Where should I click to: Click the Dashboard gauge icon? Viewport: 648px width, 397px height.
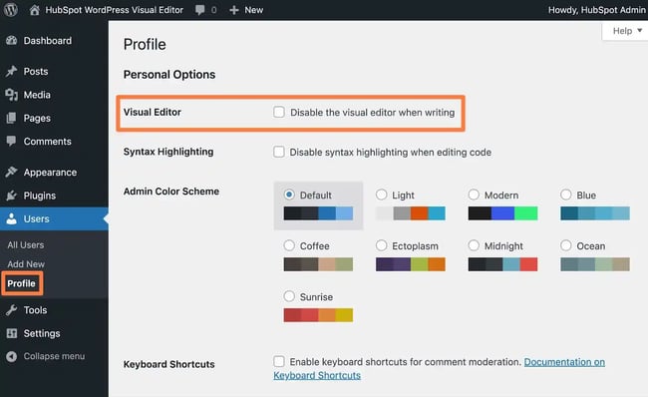pos(12,41)
